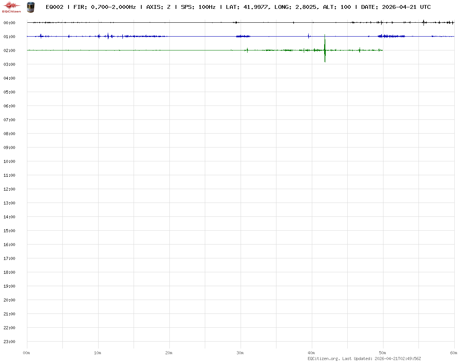Click the 60m label at the axis end
Image resolution: width=462 pixels, height=362 pixels.
coord(454,352)
